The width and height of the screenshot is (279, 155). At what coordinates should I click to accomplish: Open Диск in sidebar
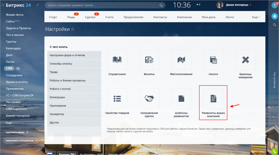coord(9,55)
